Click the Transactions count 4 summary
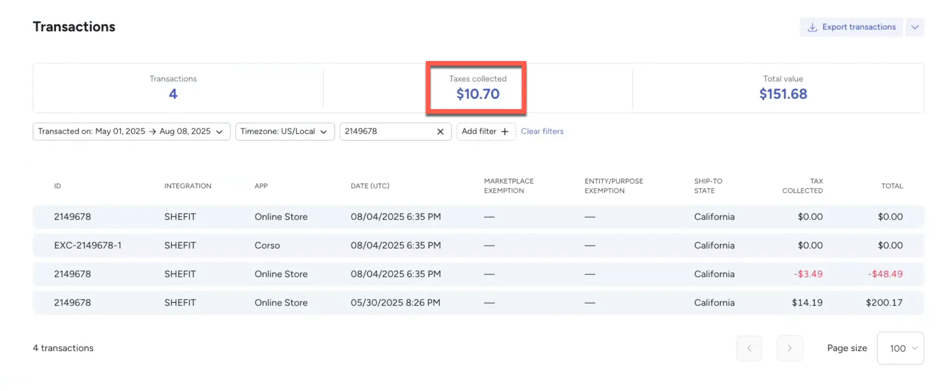The image size is (945, 391). (173, 88)
